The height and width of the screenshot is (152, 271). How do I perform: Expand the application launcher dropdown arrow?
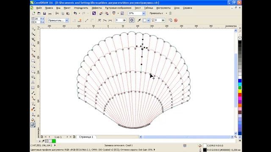click(118, 13)
